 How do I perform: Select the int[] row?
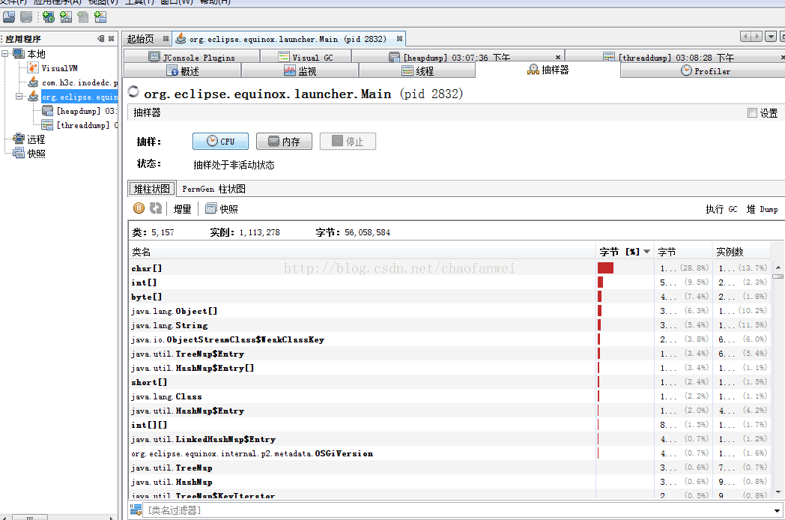coord(449,282)
